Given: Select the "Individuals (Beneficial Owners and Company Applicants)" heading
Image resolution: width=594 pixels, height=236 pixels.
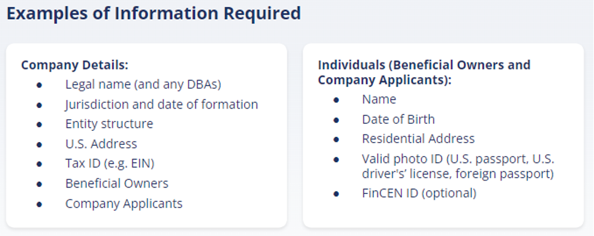Looking at the screenshot, I should tap(424, 72).
